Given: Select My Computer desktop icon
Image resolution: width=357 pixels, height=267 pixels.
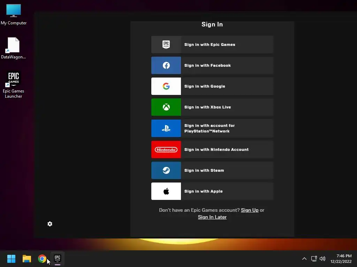Looking at the screenshot, I should (14, 15).
